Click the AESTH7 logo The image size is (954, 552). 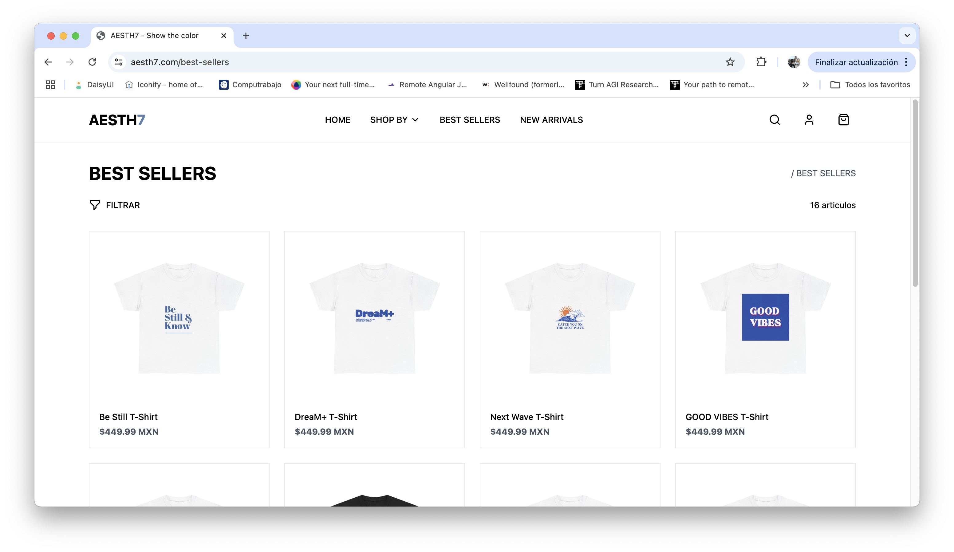117,120
